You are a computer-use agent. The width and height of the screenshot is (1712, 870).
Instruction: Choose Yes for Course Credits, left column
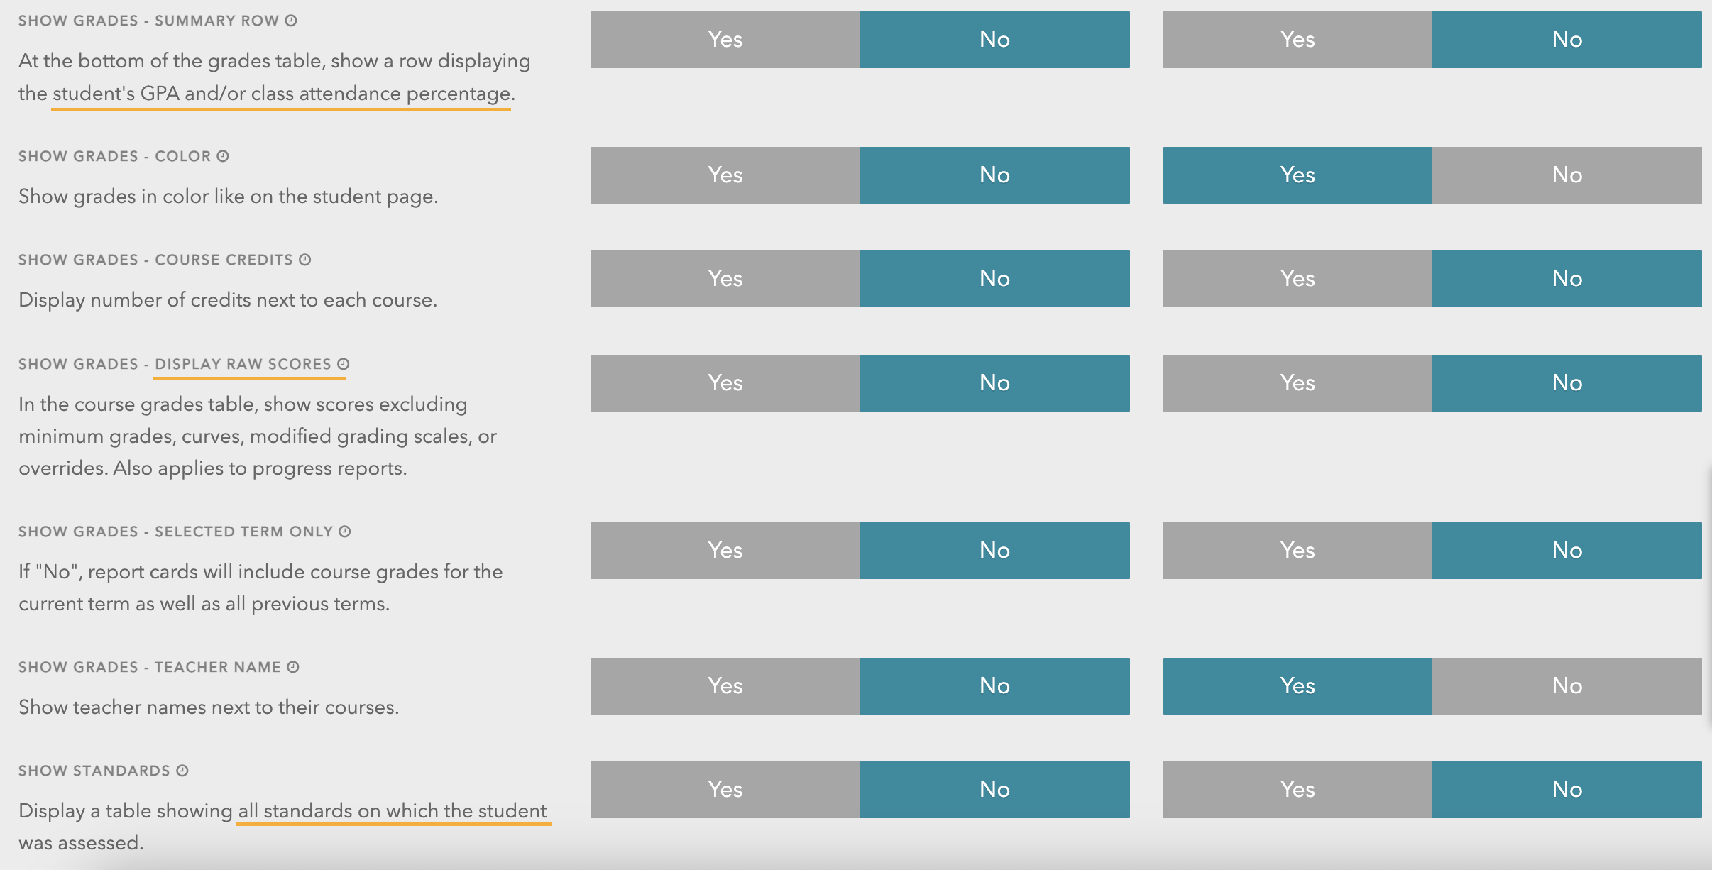725,279
